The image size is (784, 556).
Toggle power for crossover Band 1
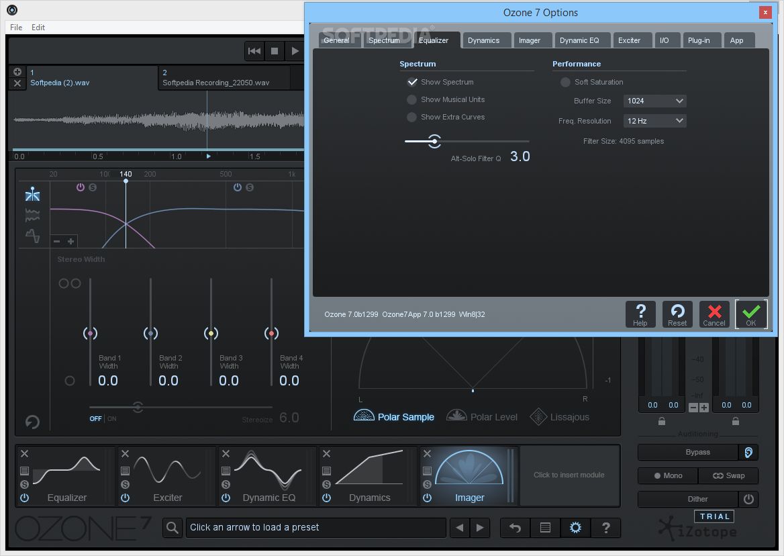(80, 187)
